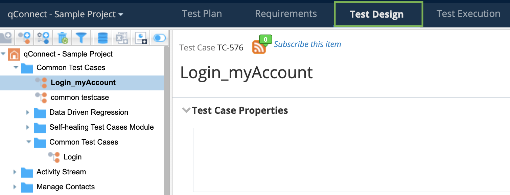Click the report chart icon in toolbar
Screen dimensions: 510x195
141,38
